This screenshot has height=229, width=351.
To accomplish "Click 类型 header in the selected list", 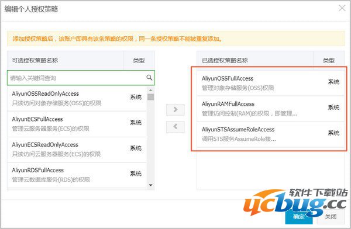I will tap(329, 60).
